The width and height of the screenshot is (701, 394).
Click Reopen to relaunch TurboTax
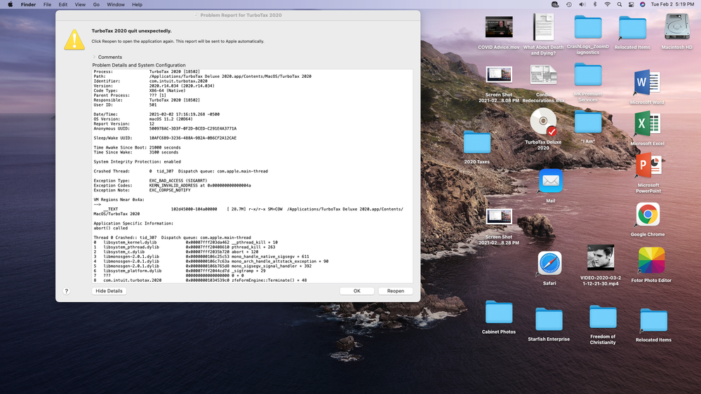click(395, 291)
